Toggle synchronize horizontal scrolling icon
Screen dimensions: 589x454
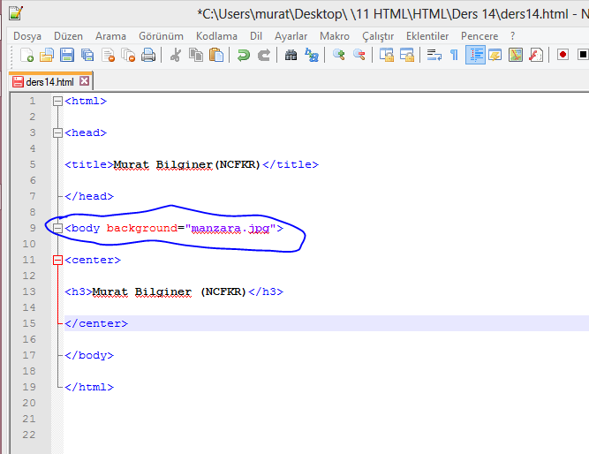pos(407,55)
